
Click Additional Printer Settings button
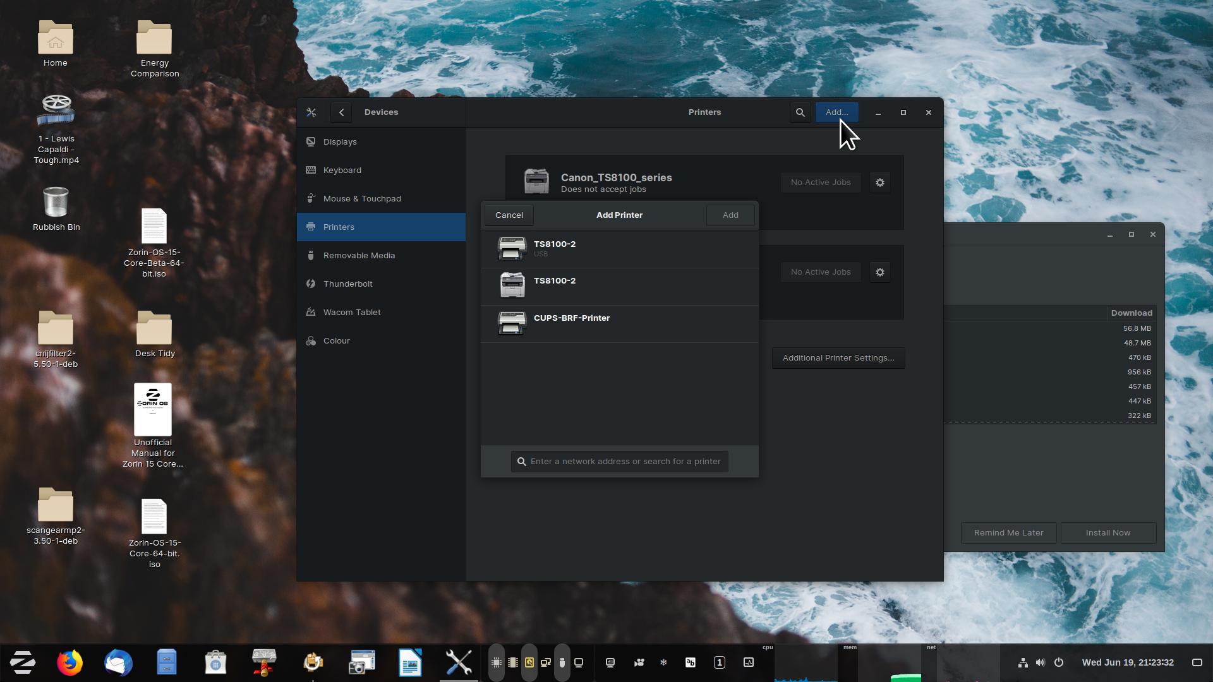[x=838, y=358]
